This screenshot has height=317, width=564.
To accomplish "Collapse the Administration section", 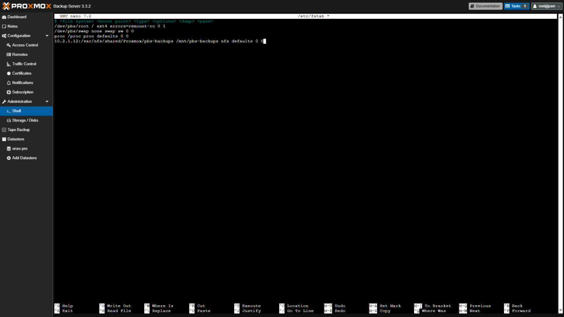I will pos(47,101).
